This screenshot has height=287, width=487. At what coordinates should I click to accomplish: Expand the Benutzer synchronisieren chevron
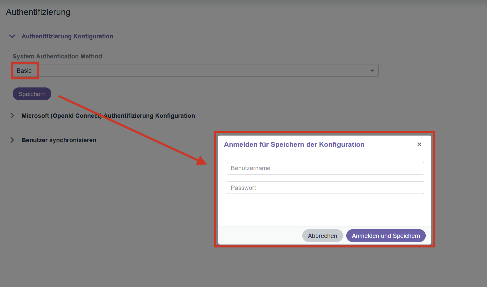(12, 140)
